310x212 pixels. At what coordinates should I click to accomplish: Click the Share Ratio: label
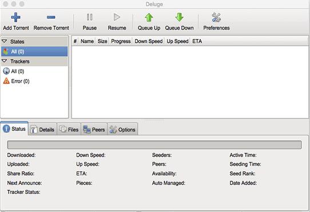[21, 174]
